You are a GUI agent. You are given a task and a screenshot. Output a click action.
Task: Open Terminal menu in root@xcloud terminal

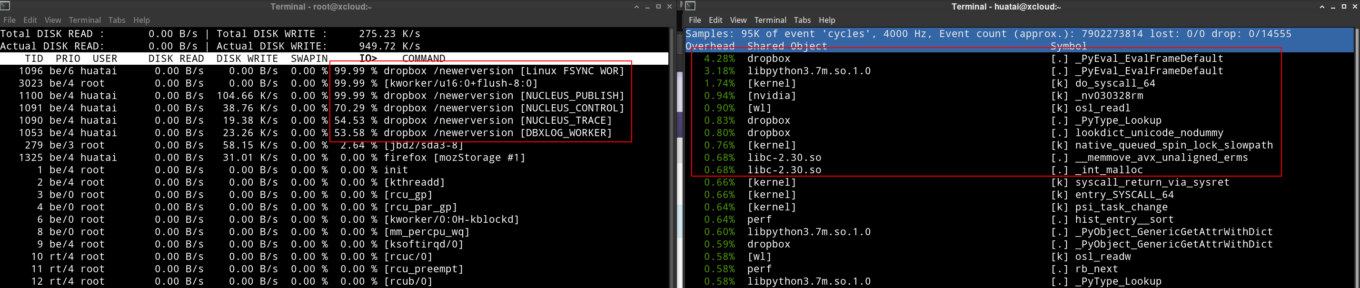[84, 20]
